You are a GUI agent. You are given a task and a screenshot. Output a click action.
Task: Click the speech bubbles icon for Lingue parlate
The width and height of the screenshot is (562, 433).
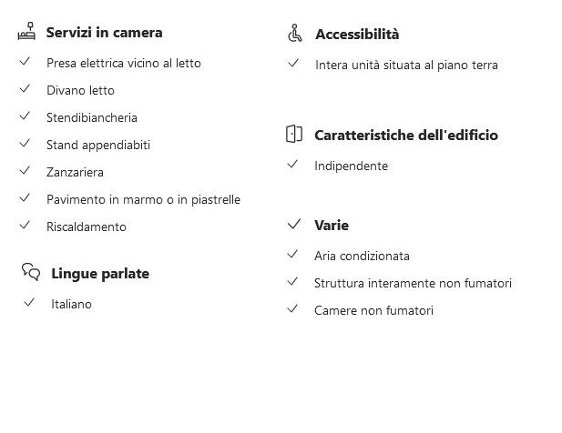point(31,272)
